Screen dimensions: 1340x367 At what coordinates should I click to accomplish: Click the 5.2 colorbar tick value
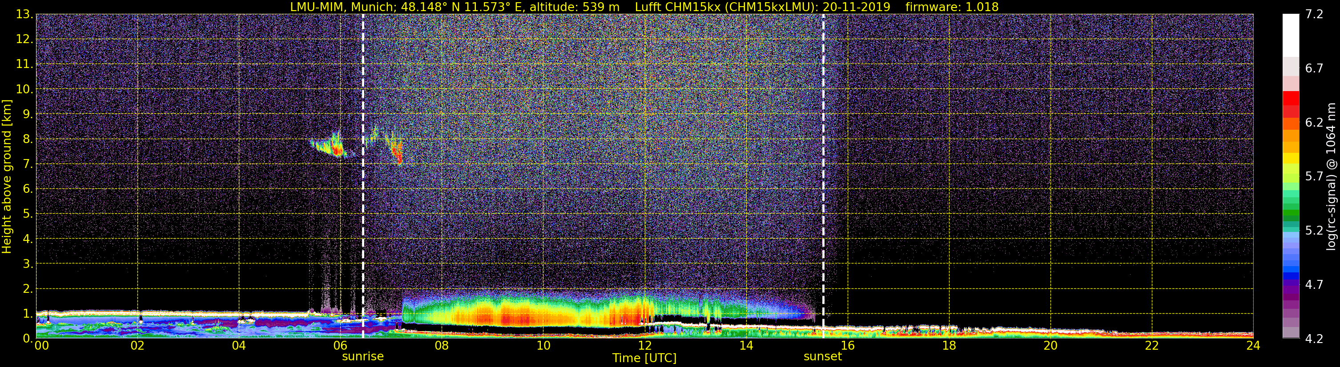pos(1314,230)
